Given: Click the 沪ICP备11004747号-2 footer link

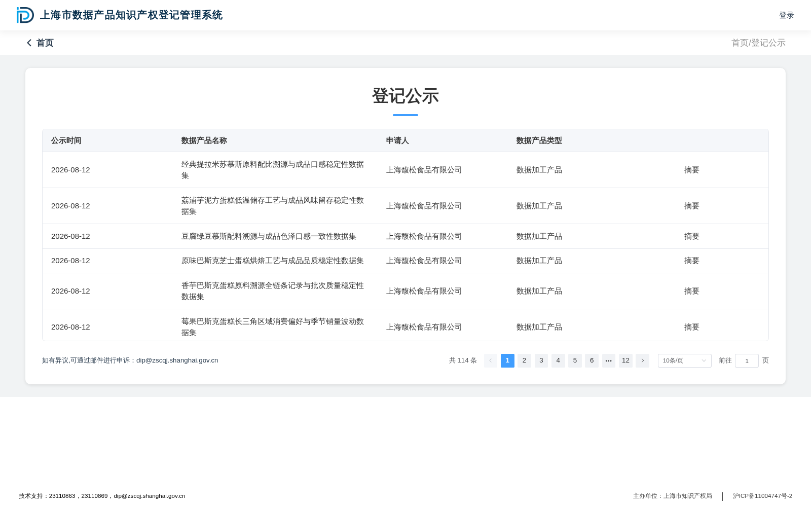Looking at the screenshot, I should click(x=762, y=496).
